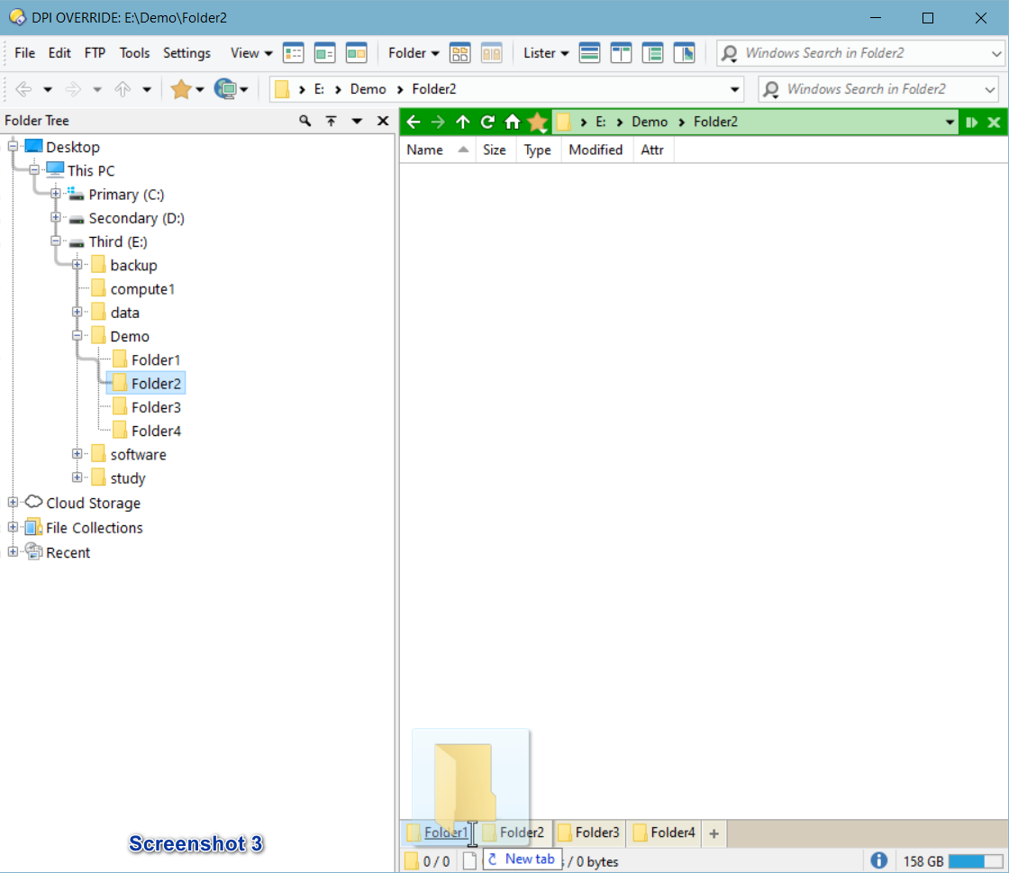Click top Windows Search in Folder2 field
Screen dimensions: 1009x873
coord(860,53)
